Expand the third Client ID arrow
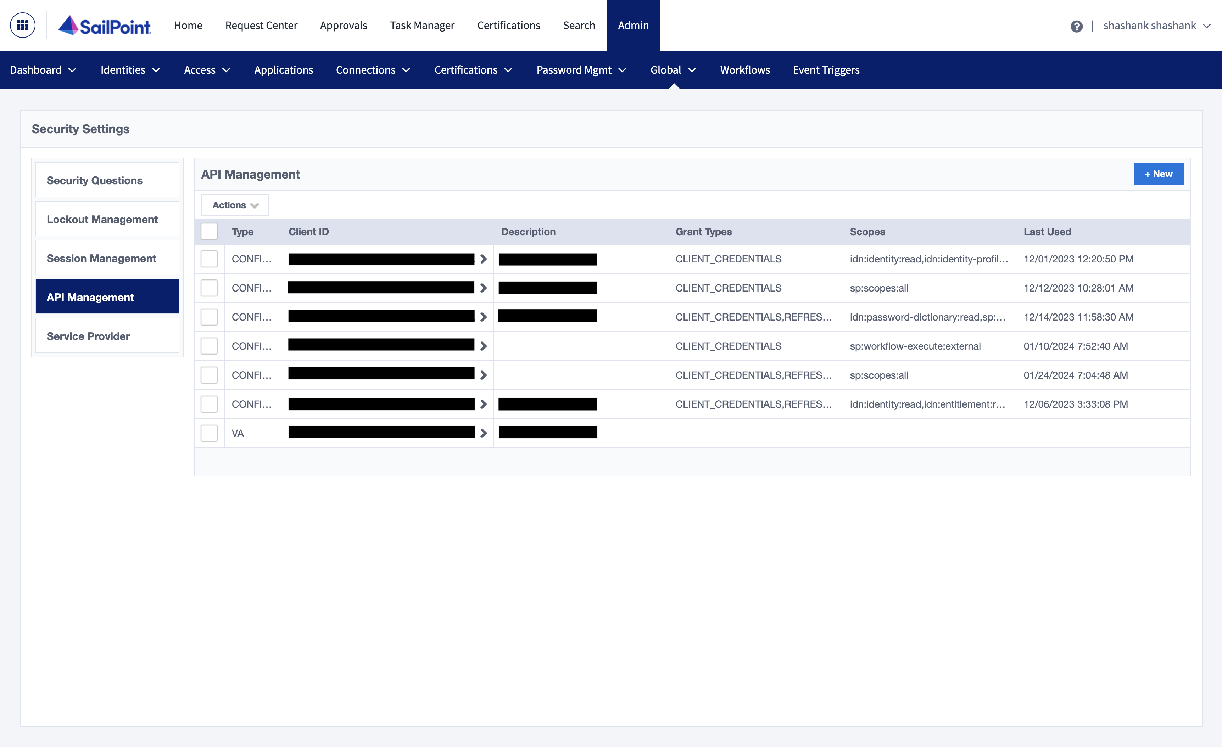The width and height of the screenshot is (1222, 747). point(483,316)
